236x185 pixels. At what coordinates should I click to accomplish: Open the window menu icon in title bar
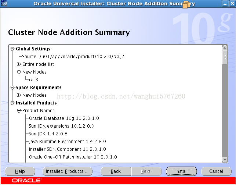[x=4, y=3]
